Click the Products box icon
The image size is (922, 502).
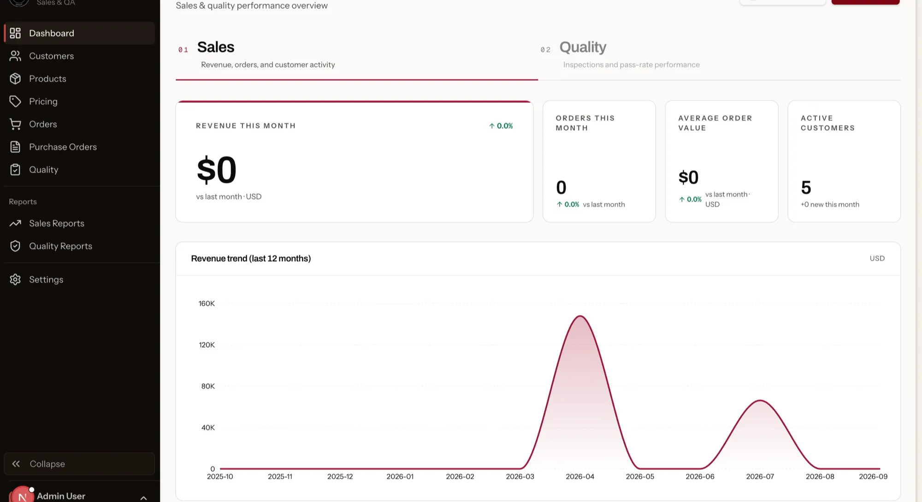(x=15, y=79)
